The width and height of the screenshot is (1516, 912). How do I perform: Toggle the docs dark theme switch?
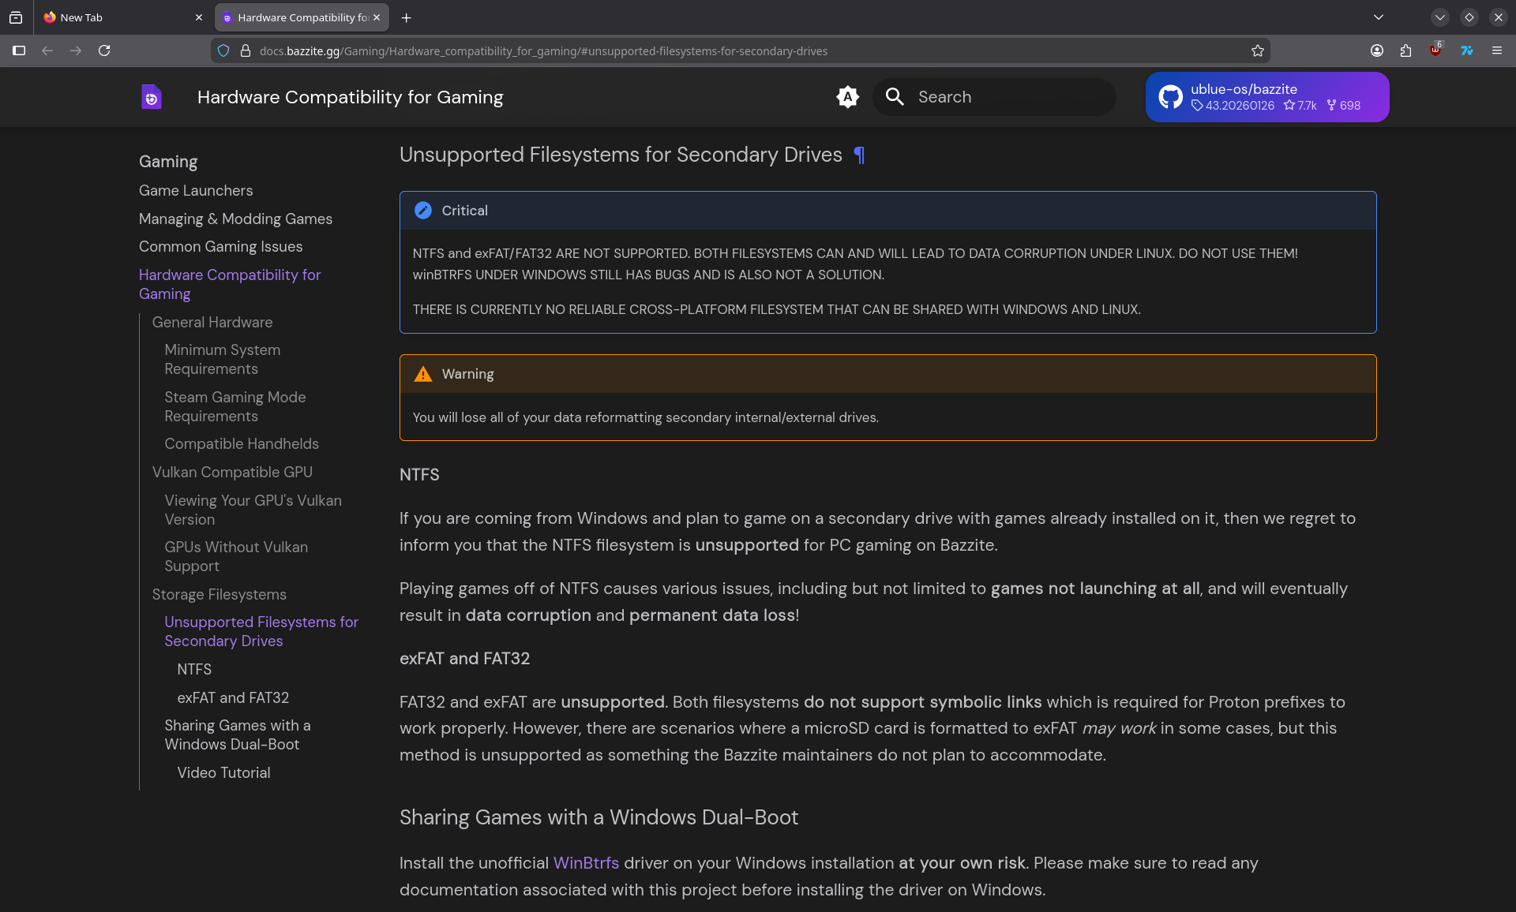click(x=847, y=96)
